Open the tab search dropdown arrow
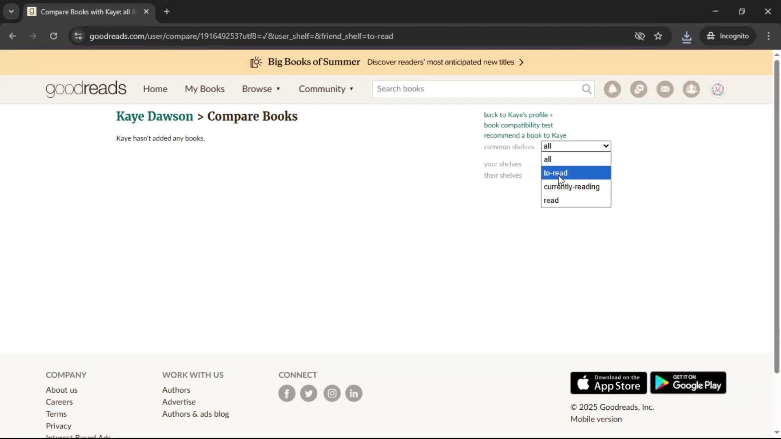Image resolution: width=781 pixels, height=439 pixels. [x=11, y=11]
